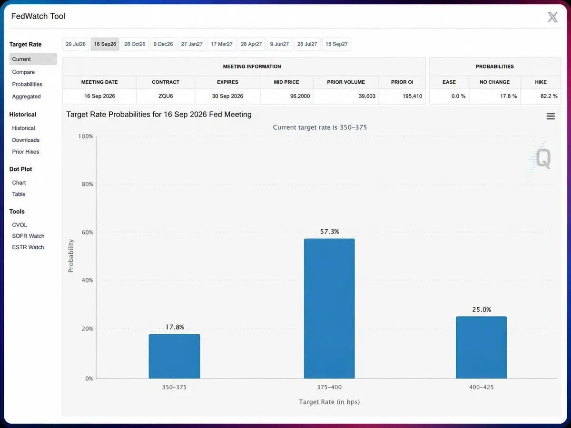Select the 15 Sep27 meeting tab

coord(336,44)
